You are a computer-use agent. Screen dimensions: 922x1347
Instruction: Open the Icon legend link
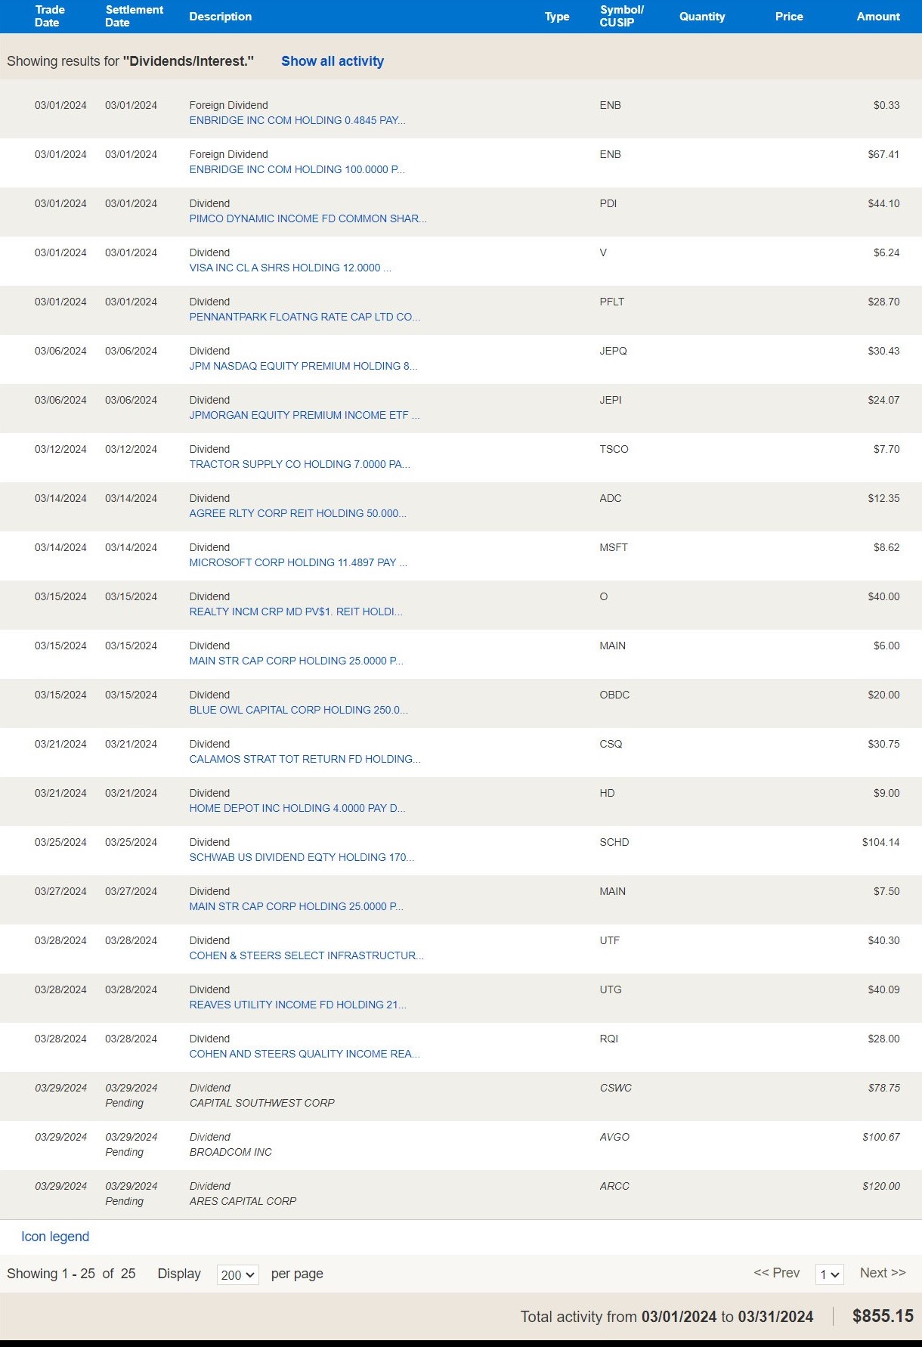coord(55,1237)
